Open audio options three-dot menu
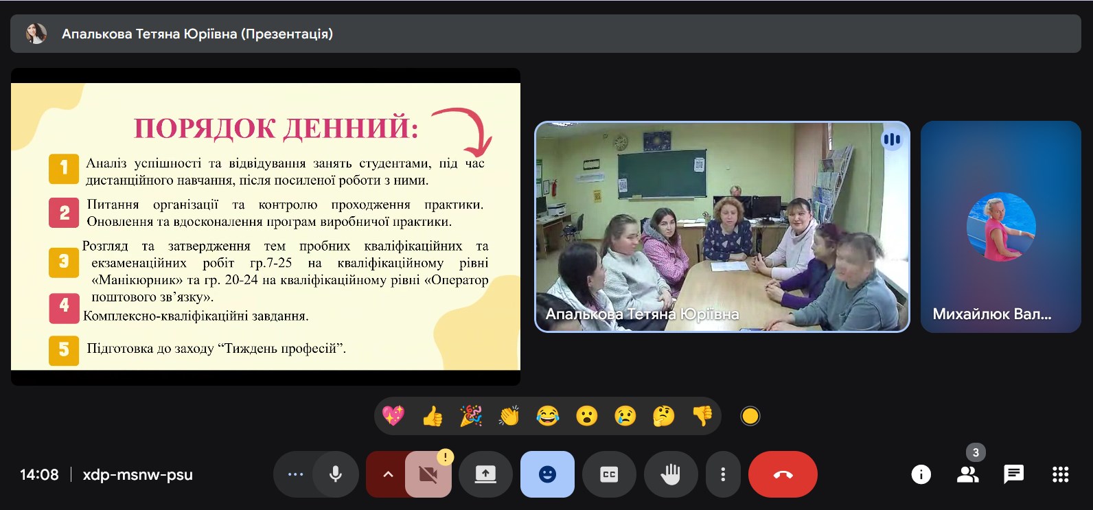This screenshot has height=510, width=1093. [295, 474]
